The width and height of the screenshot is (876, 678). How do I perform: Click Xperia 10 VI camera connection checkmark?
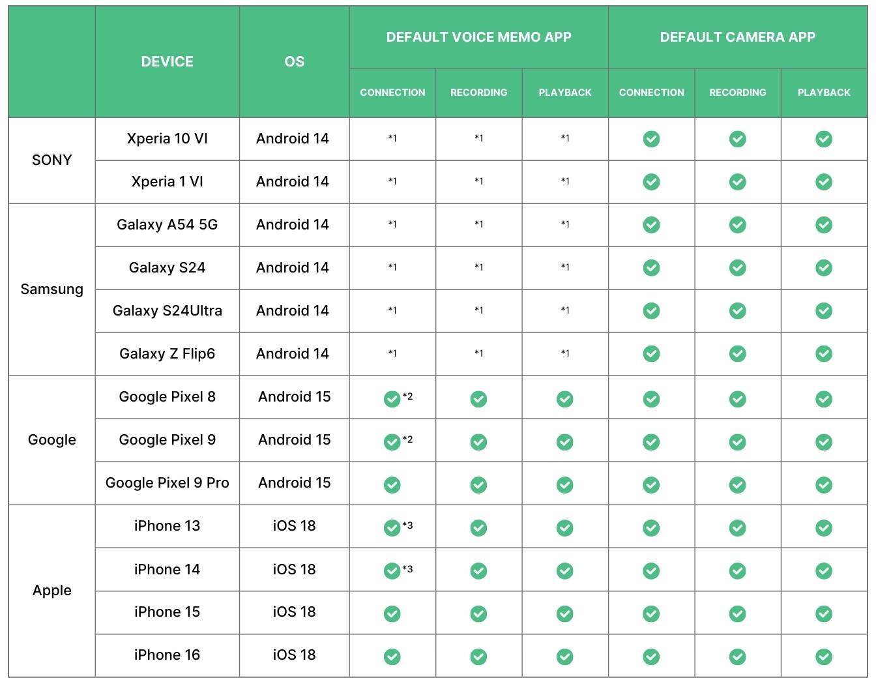click(651, 139)
